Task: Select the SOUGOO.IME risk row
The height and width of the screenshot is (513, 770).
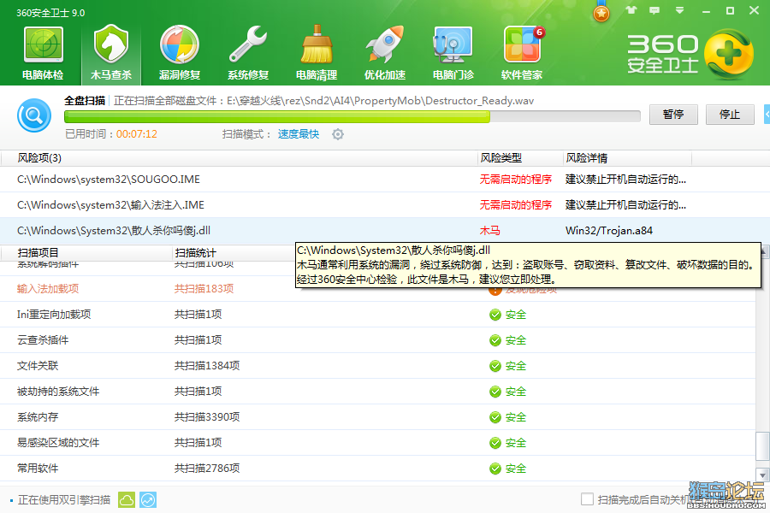Action: [x=385, y=180]
